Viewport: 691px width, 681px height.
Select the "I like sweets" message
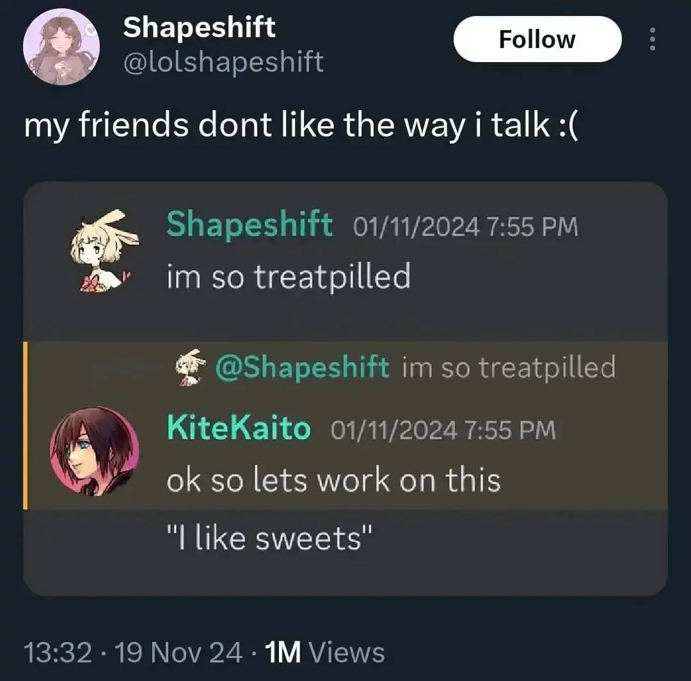click(269, 539)
